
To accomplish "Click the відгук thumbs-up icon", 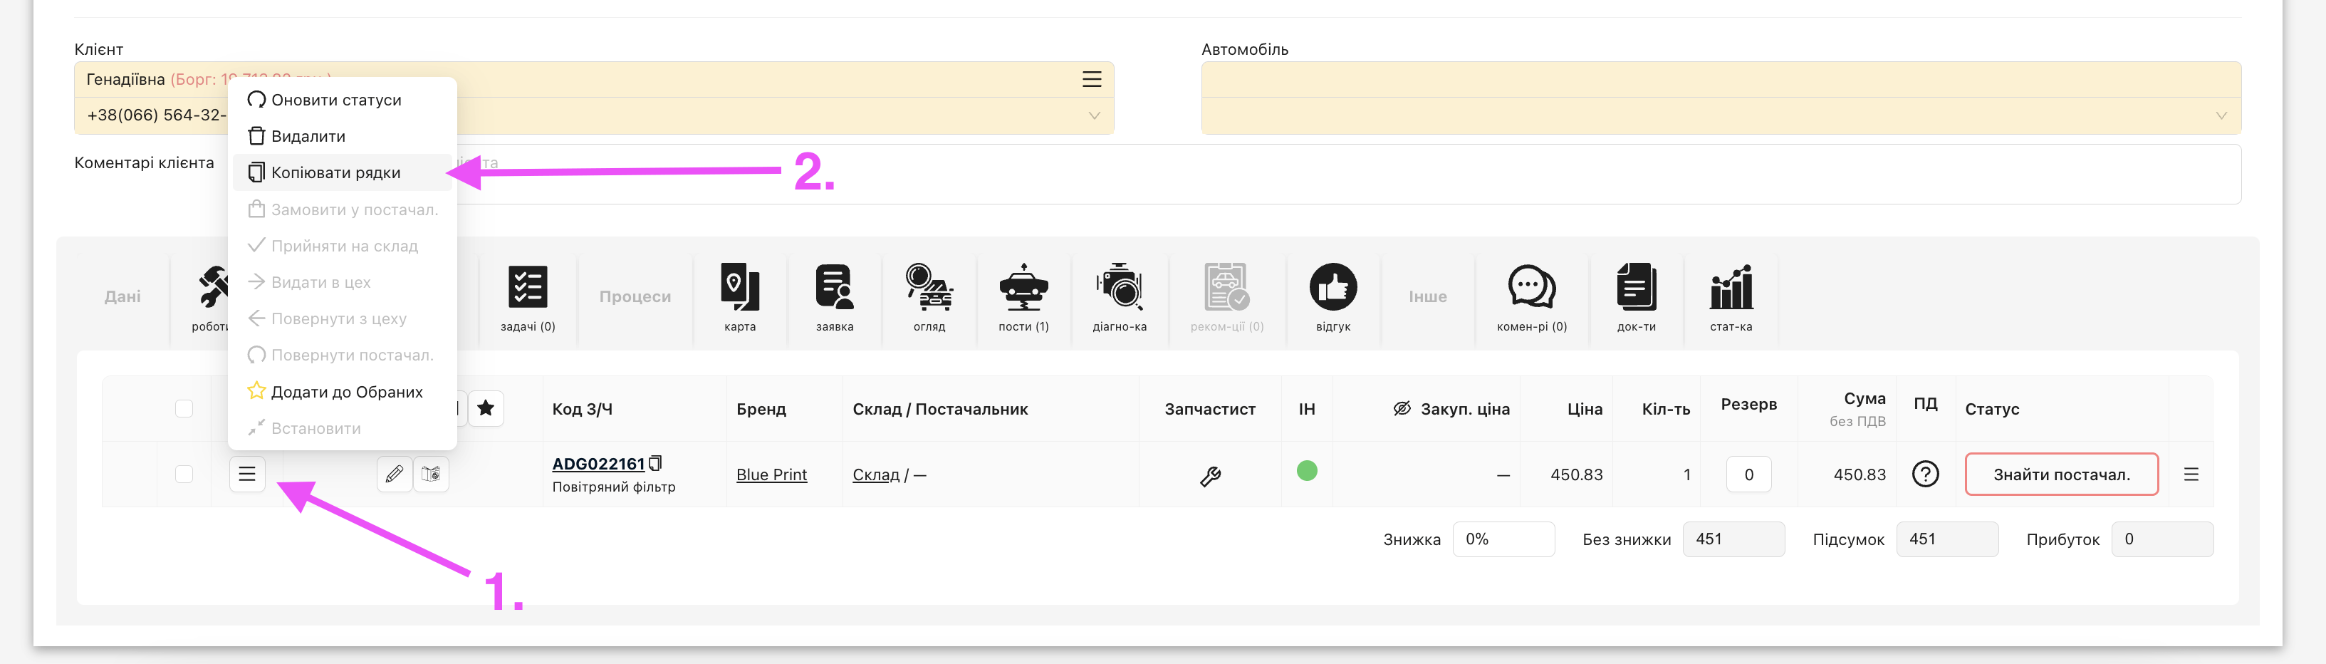I will (x=1333, y=289).
